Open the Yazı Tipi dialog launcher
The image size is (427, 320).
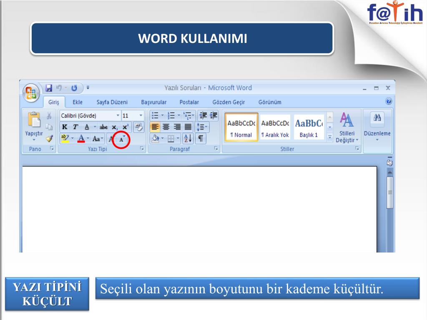tap(142, 149)
